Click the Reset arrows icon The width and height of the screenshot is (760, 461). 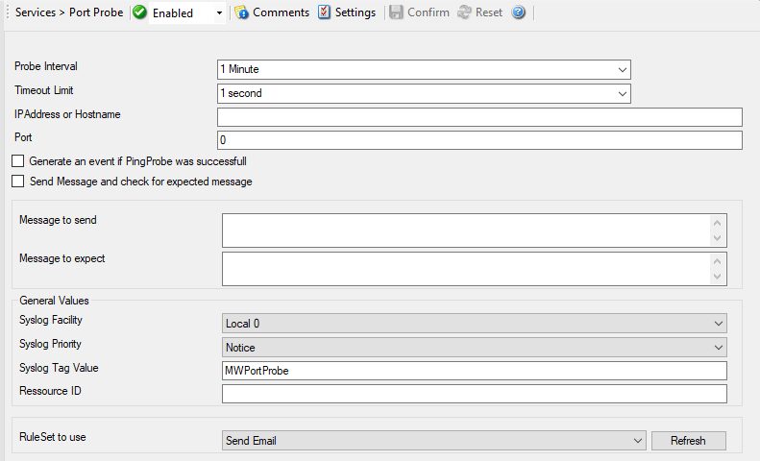[464, 13]
